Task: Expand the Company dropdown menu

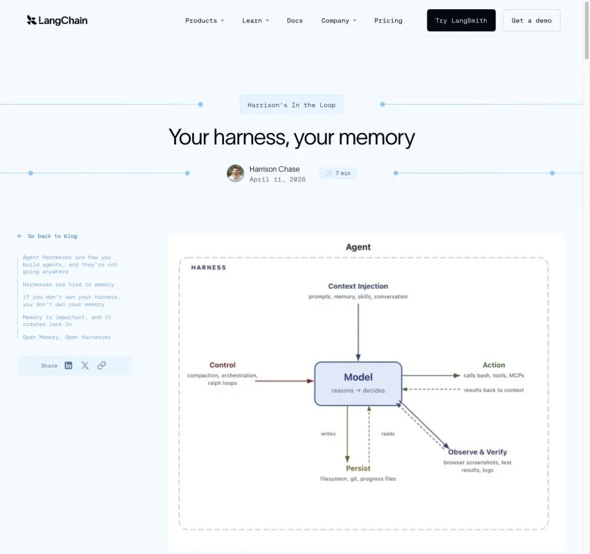Action: 339,21
